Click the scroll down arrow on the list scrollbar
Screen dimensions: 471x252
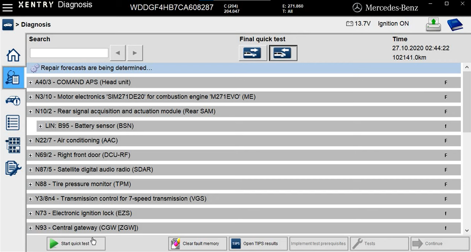pos(467,230)
